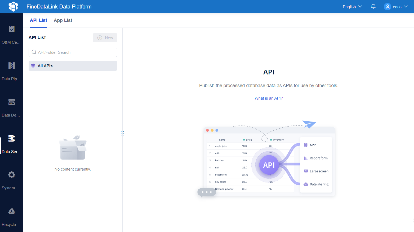The image size is (414, 232).
Task: Click the All APIs layers icon
Action: point(33,66)
